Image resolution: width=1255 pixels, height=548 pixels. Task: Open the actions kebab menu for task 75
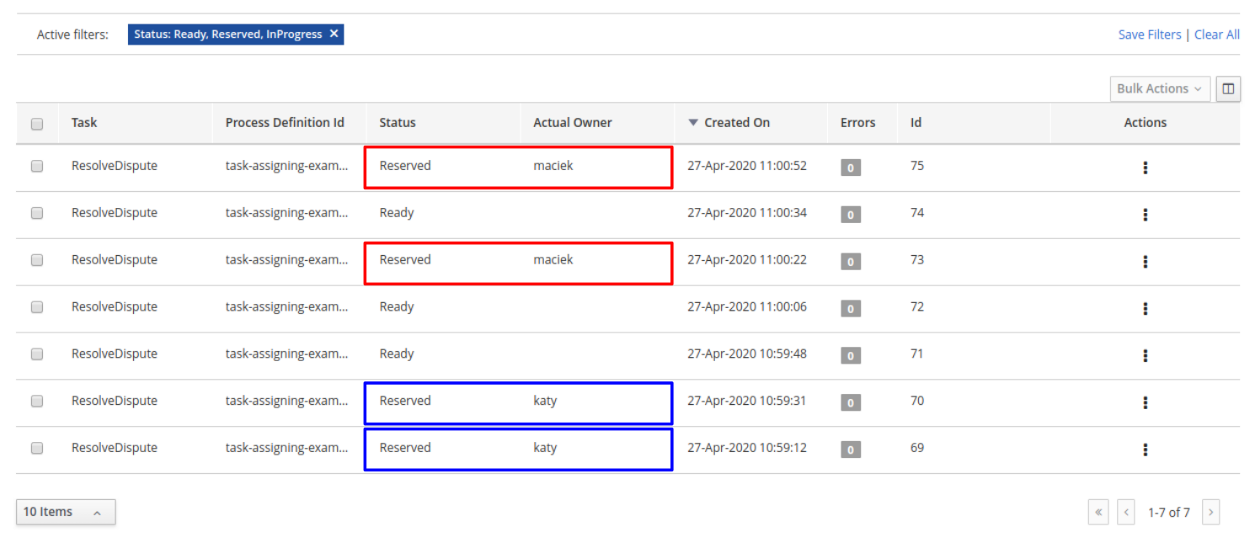1146,166
